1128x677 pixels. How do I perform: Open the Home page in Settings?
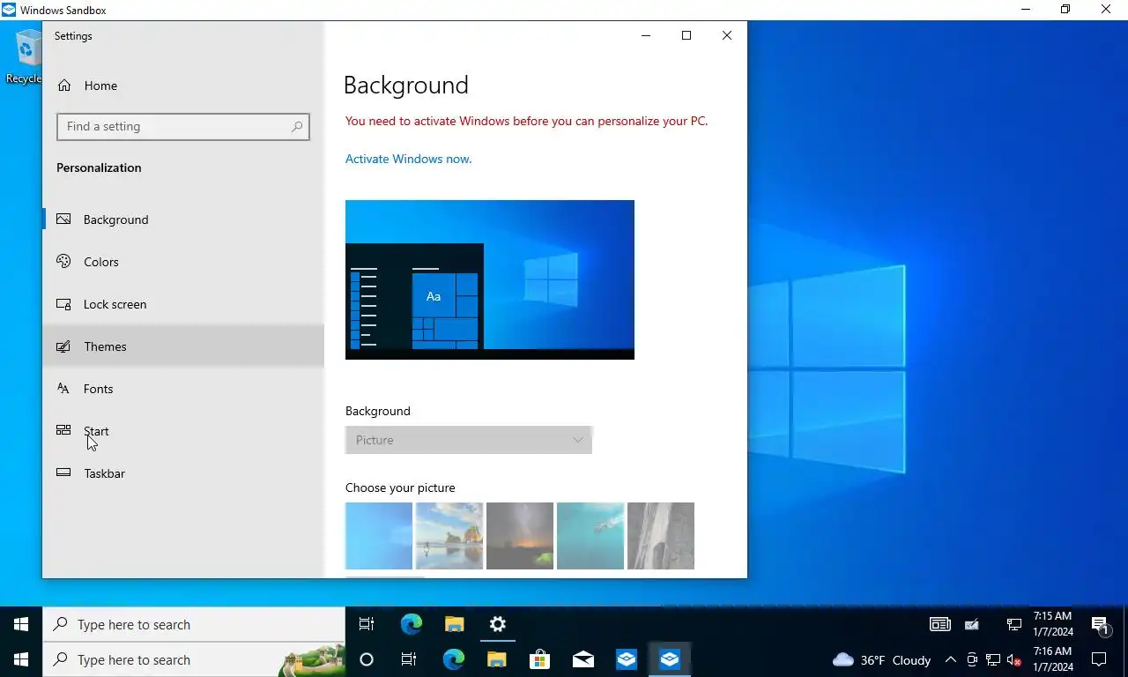pyautogui.click(x=183, y=86)
